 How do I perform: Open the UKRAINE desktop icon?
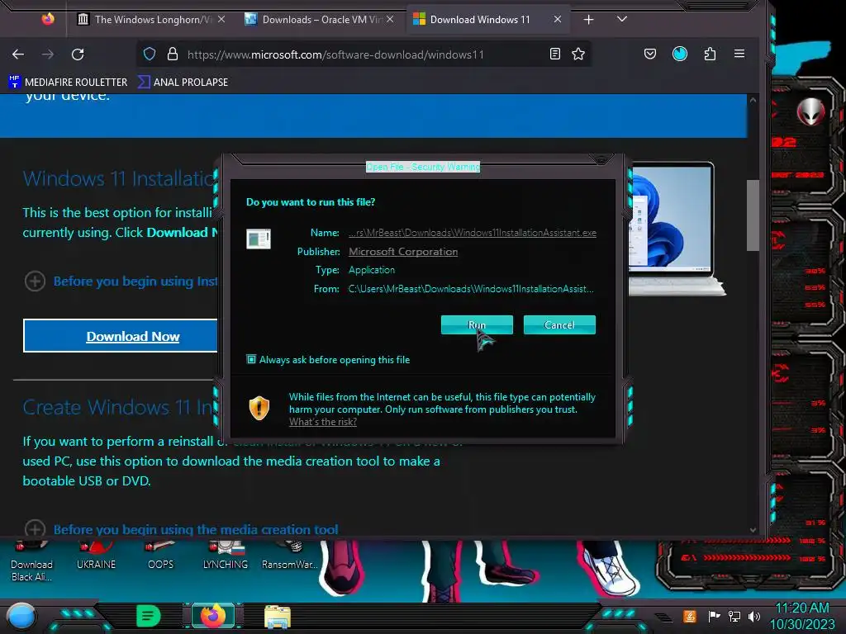96,556
